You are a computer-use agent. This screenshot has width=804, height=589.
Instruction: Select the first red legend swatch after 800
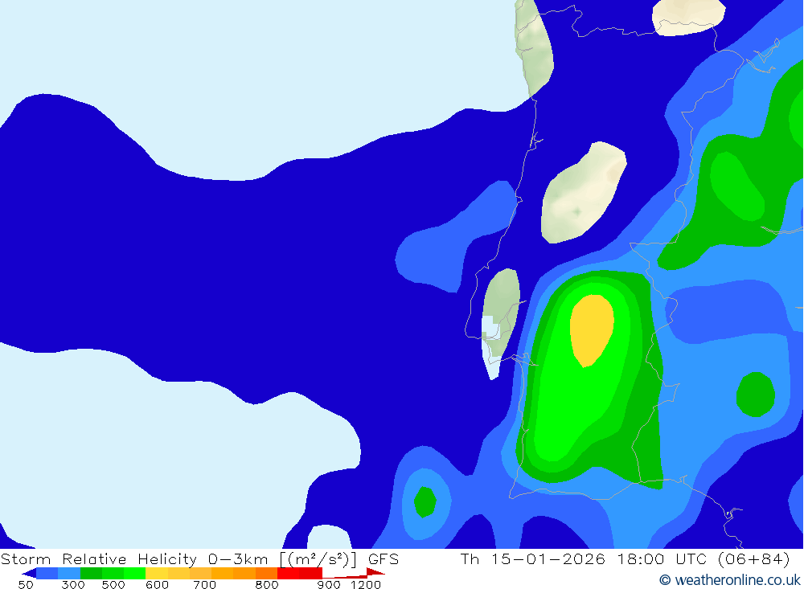click(x=288, y=573)
